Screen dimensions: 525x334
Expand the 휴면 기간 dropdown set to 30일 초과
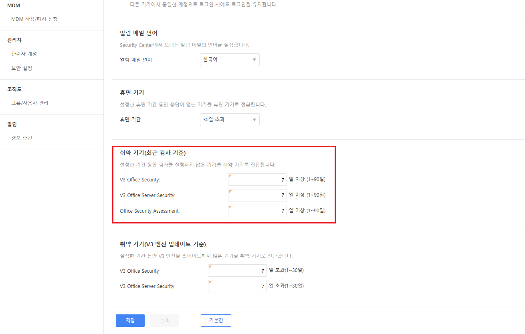click(230, 120)
